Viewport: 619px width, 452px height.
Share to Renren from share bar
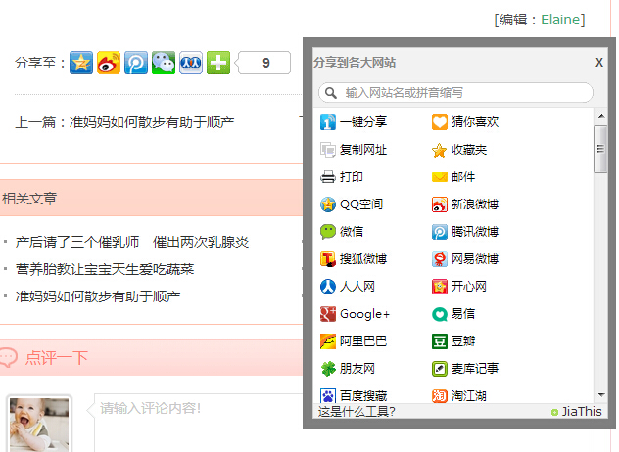(191, 63)
